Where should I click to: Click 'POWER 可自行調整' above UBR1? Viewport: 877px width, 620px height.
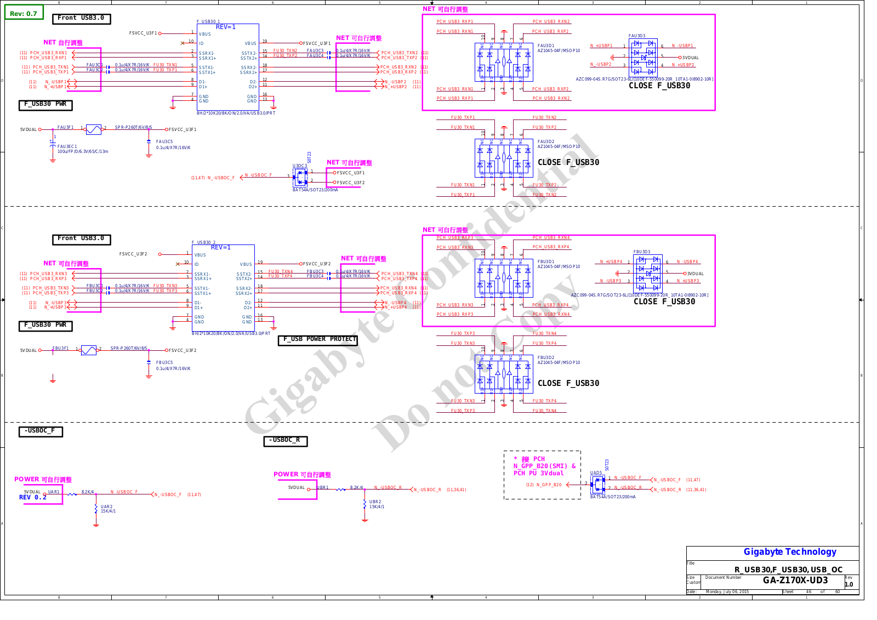click(x=302, y=474)
